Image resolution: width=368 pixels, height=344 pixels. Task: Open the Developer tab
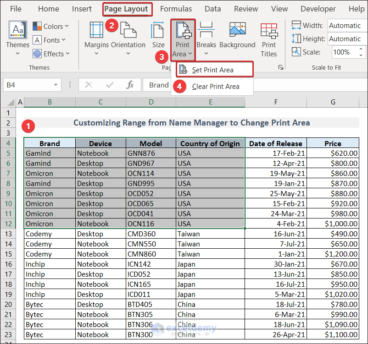(318, 9)
